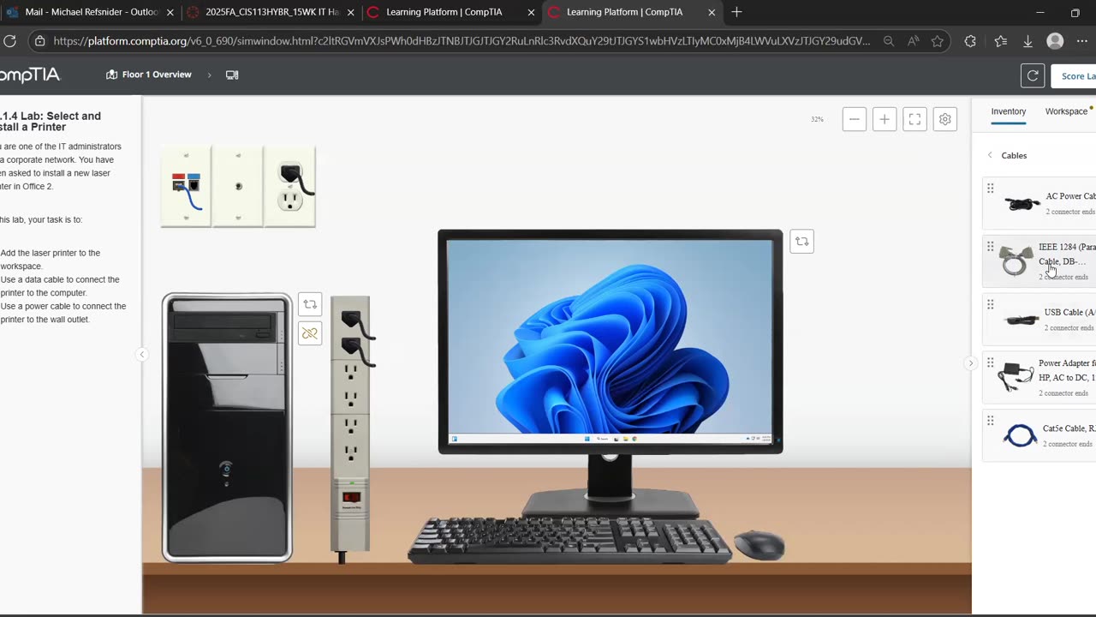This screenshot has height=617, width=1096.
Task: Flip the monitor view icon
Action: [x=801, y=242]
